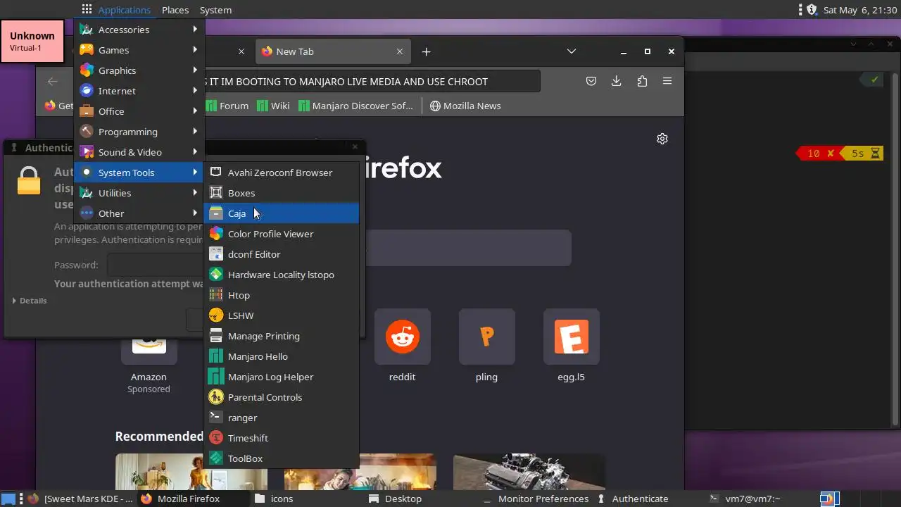This screenshot has width=901, height=507.
Task: Expand the Accessories category
Action: (x=139, y=30)
